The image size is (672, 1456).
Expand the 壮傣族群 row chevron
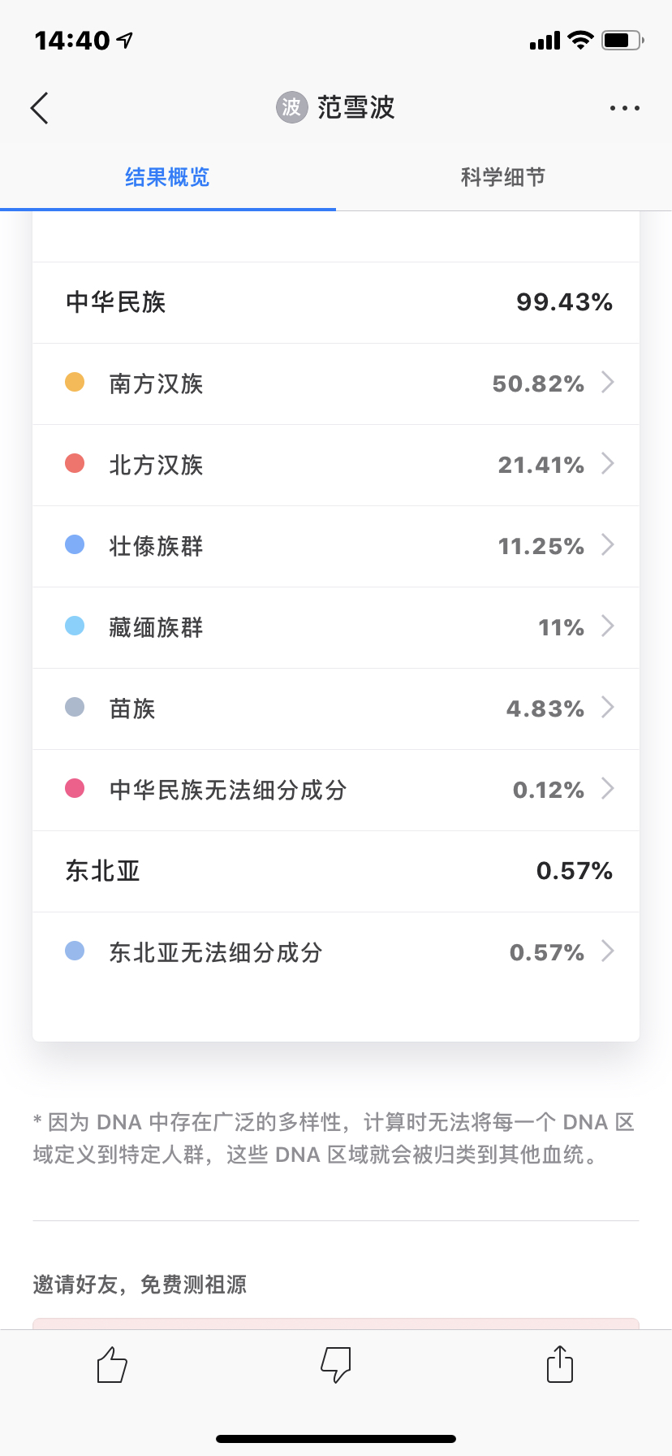pos(607,545)
